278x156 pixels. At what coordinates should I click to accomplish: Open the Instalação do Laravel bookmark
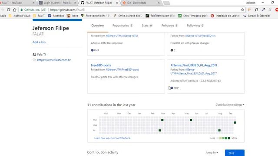(225, 16)
